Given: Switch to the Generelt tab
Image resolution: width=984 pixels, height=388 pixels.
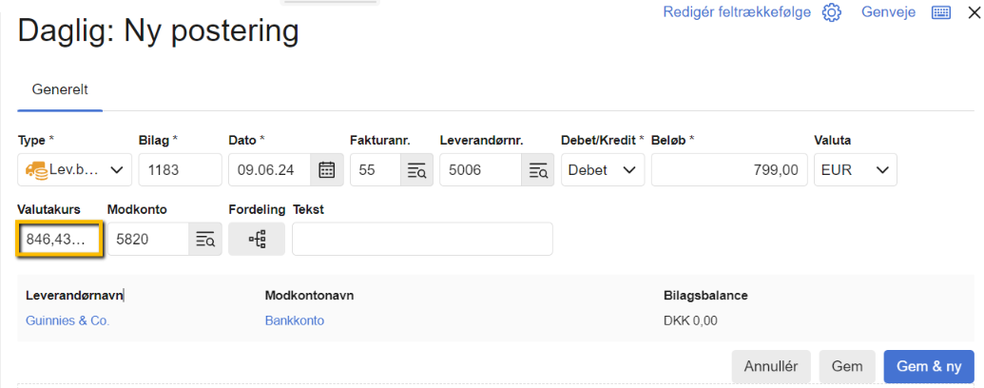Looking at the screenshot, I should (x=60, y=89).
